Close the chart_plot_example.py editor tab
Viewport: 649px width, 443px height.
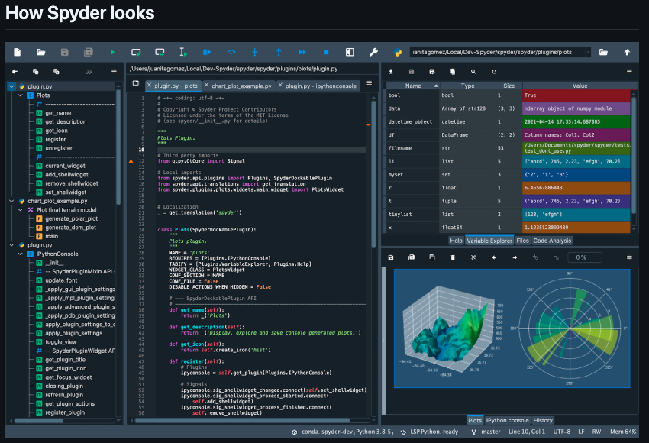point(206,85)
